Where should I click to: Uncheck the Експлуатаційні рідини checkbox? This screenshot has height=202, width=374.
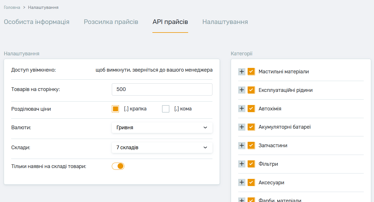click(251, 90)
